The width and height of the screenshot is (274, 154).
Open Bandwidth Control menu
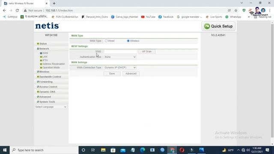50,77
